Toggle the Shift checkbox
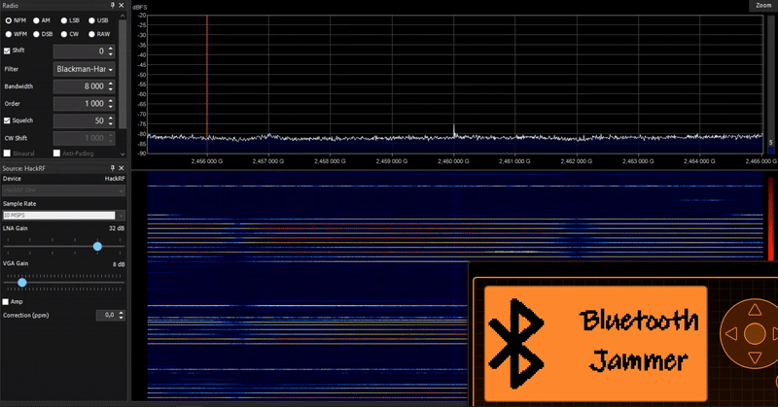Viewport: 778px width, 407px height. tap(7, 51)
